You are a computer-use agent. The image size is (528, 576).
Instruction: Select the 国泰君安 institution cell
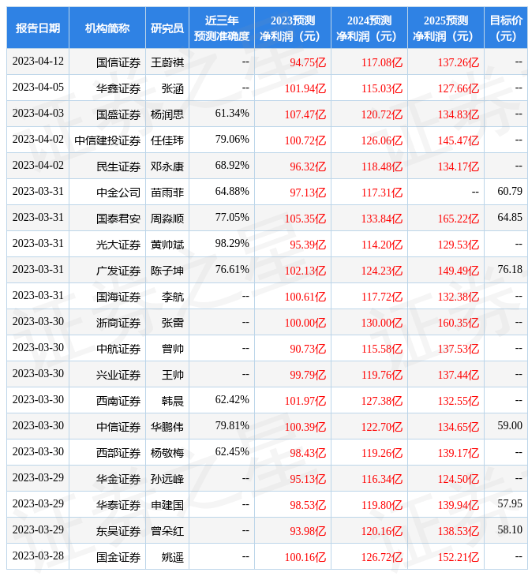118,218
